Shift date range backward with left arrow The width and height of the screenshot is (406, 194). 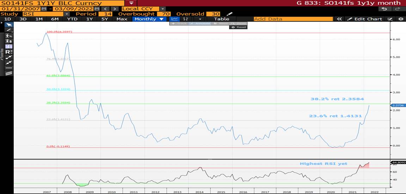click(105, 9)
